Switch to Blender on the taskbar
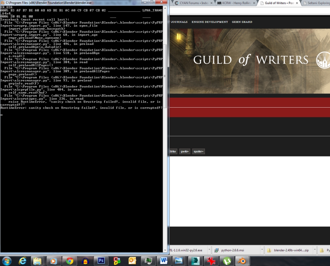The height and width of the screenshot is (266, 330). (x=242, y=261)
